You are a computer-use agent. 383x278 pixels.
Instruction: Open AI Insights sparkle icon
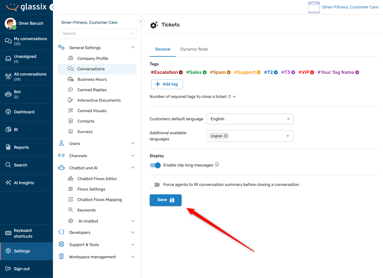[8, 182]
